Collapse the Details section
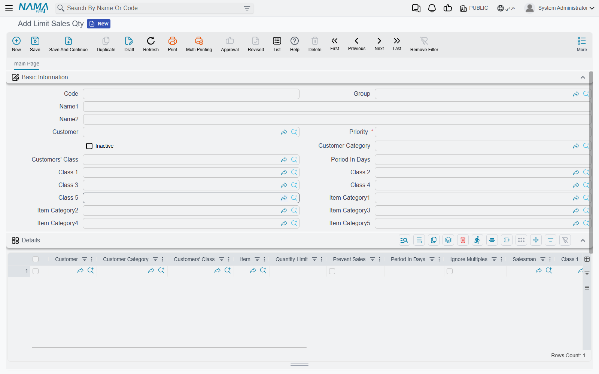The height and width of the screenshot is (374, 599). click(583, 240)
